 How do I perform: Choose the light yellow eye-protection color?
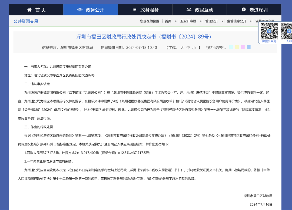[237, 47]
